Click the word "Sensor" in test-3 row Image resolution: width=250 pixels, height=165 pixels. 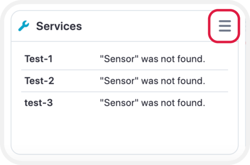[x=119, y=103]
